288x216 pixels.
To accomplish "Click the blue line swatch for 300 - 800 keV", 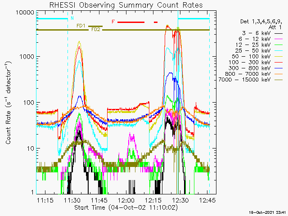I will coord(279,68).
